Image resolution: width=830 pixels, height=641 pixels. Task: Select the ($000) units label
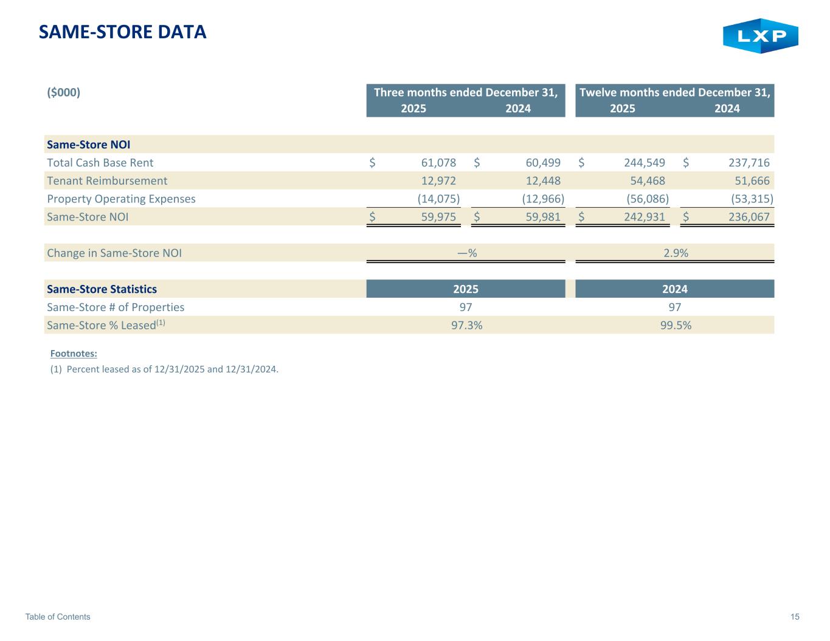point(64,92)
